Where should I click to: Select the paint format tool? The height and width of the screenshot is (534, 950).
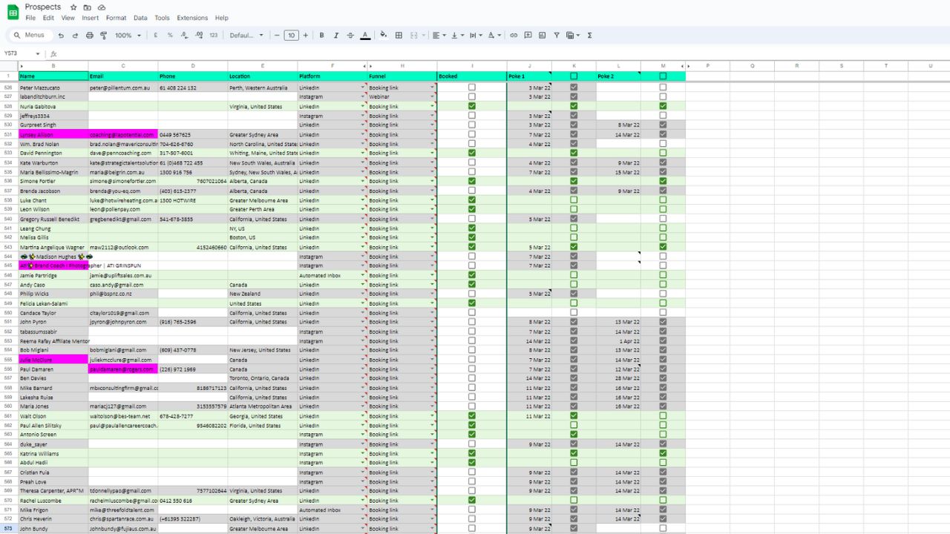104,36
